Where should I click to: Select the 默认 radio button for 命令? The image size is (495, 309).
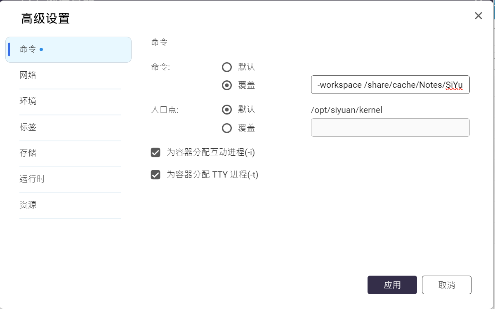pos(227,67)
